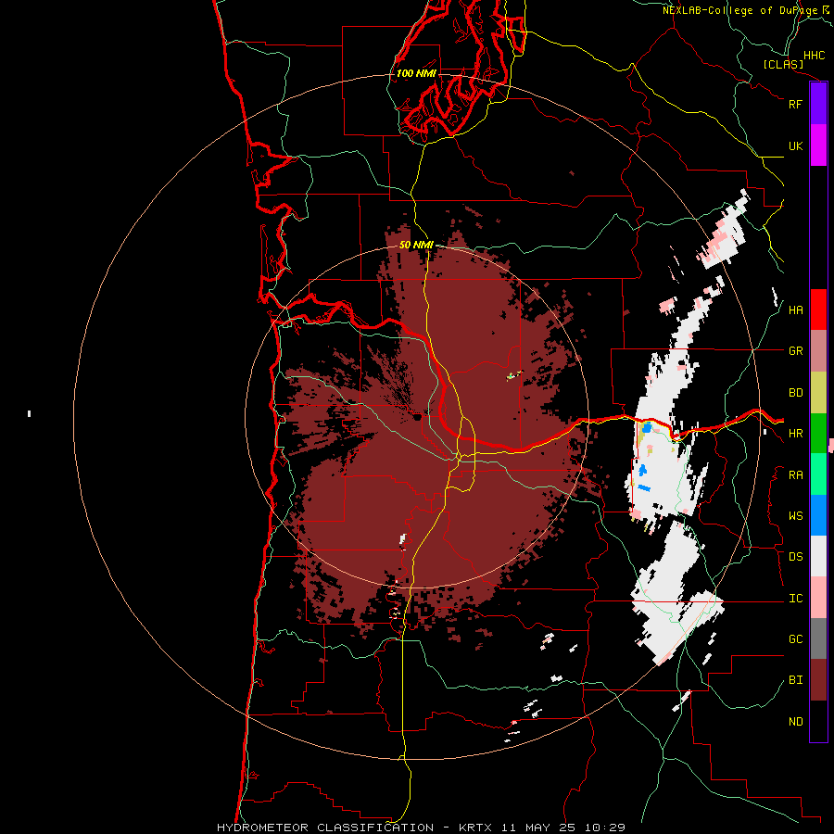Click the HR legend label
This screenshot has width=834, height=834.
795,434
